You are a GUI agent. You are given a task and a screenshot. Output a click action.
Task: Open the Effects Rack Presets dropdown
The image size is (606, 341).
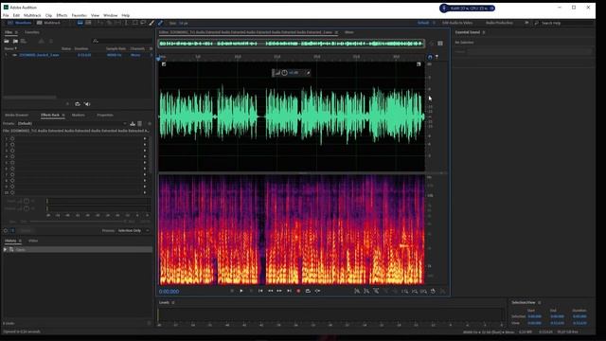pyautogui.click(x=72, y=123)
